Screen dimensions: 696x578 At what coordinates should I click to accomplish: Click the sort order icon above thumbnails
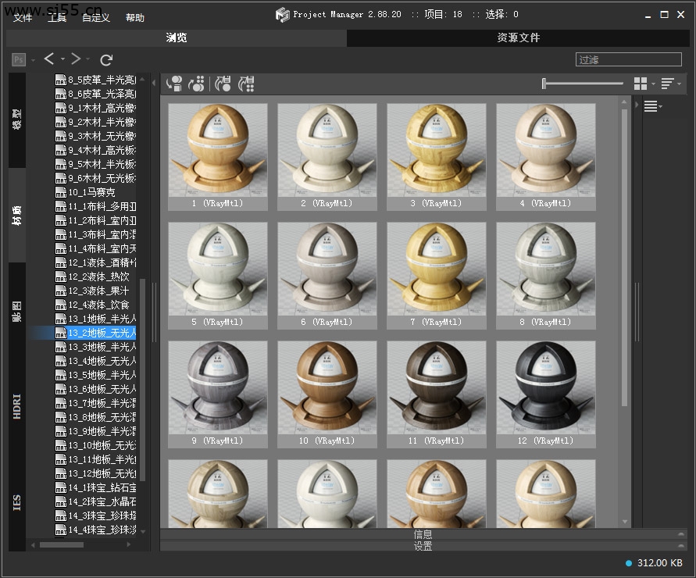point(668,84)
